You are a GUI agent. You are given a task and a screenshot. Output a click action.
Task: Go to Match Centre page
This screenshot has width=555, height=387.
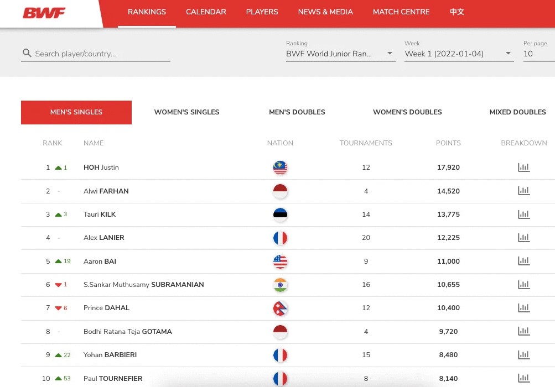tap(401, 12)
